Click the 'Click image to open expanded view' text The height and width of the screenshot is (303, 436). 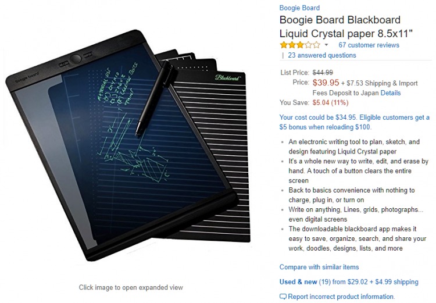pyautogui.click(x=131, y=287)
